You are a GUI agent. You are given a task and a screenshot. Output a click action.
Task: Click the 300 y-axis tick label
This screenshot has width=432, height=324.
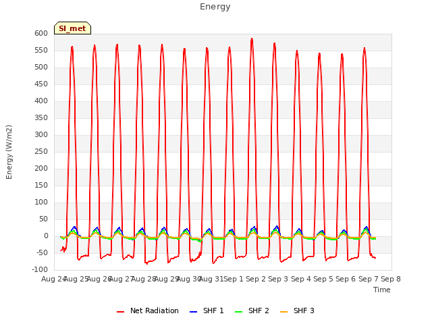(41, 135)
